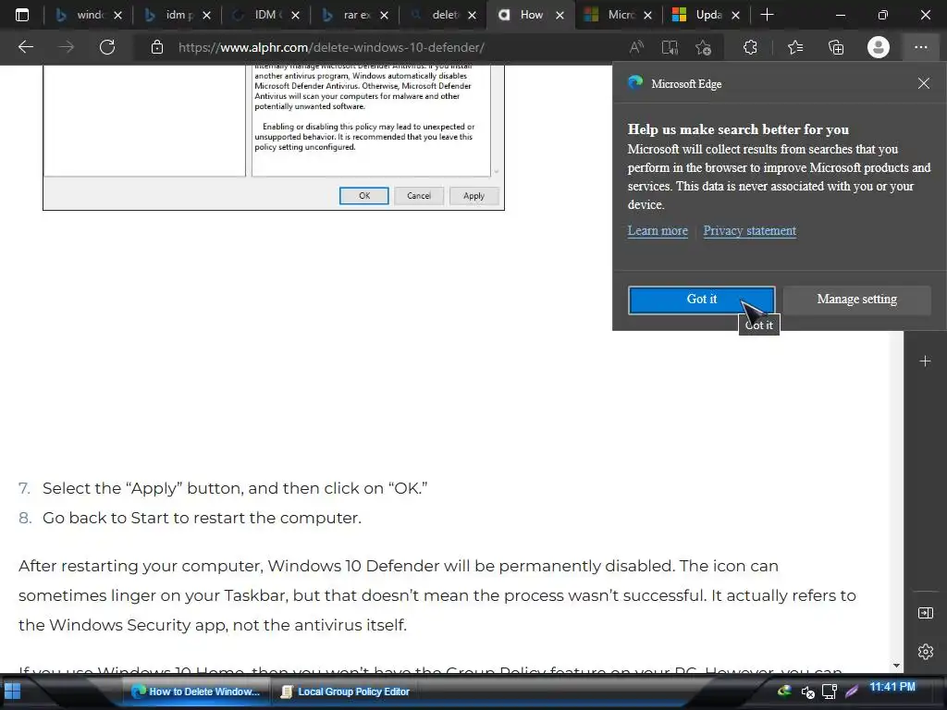
Task: Open volume muted tray icon
Action: point(807,692)
